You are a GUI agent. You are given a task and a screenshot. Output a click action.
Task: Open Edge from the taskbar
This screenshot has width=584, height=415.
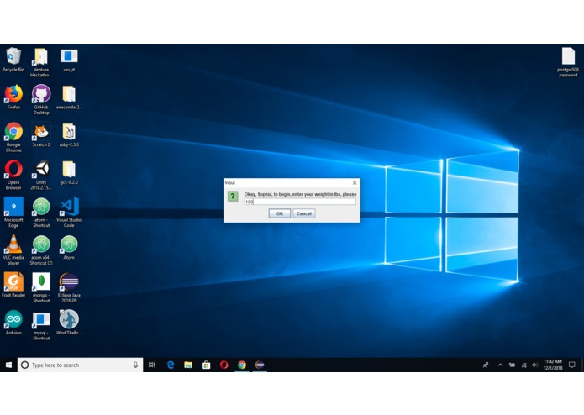(171, 365)
